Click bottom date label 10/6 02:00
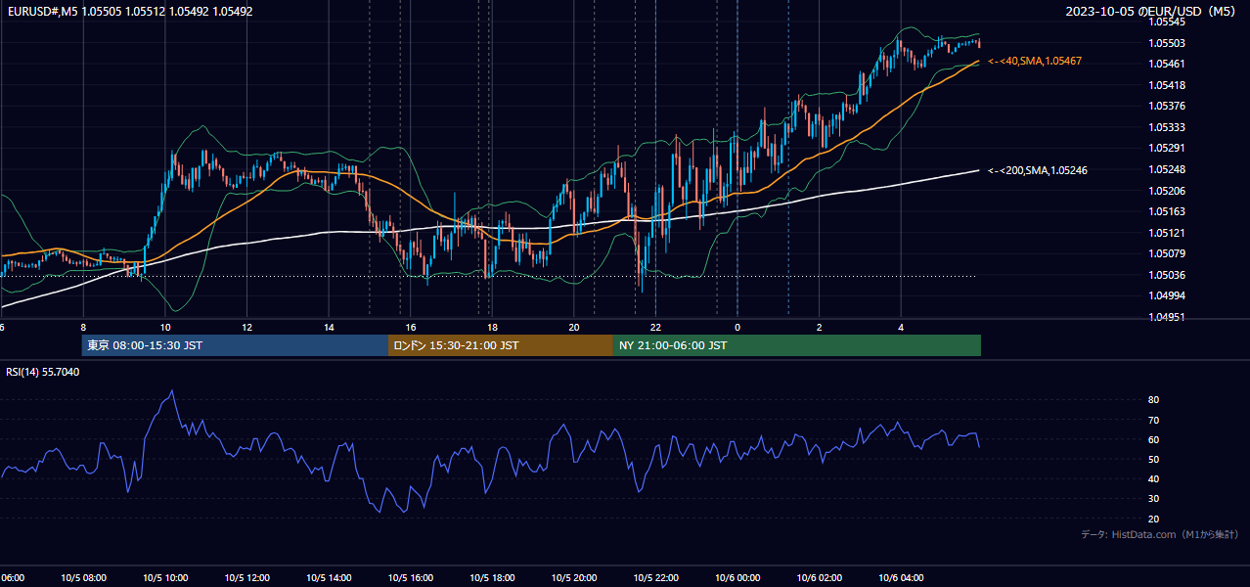Screen dimensions: 1250x587 click(x=820, y=578)
